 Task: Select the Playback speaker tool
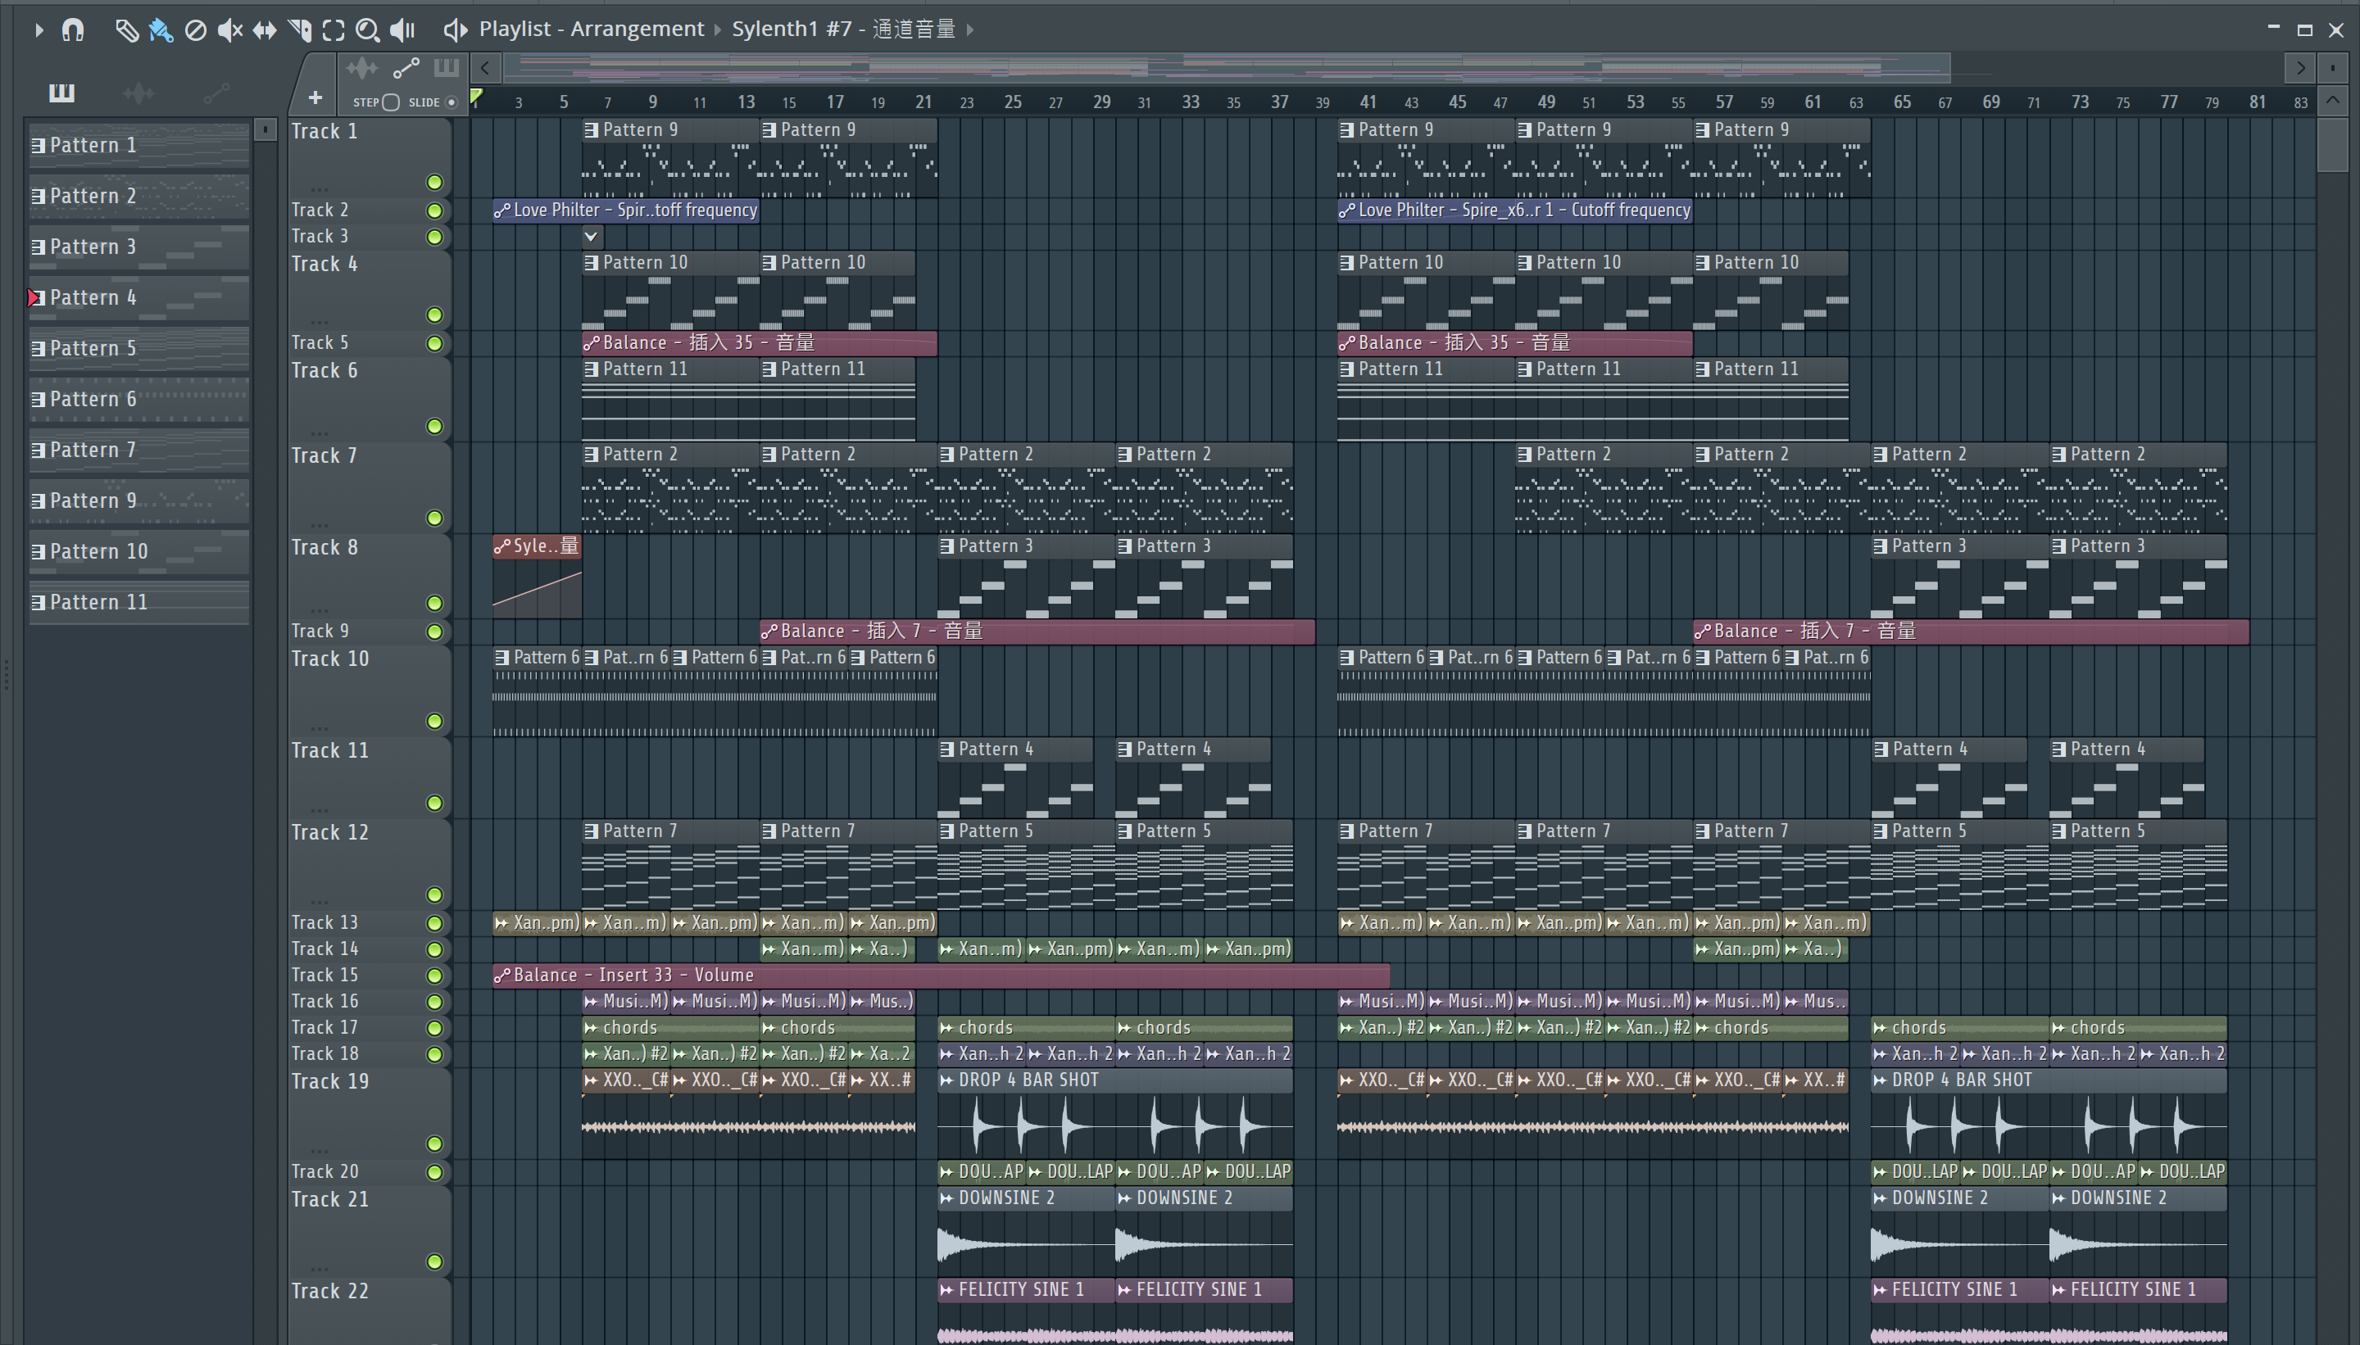tap(402, 30)
